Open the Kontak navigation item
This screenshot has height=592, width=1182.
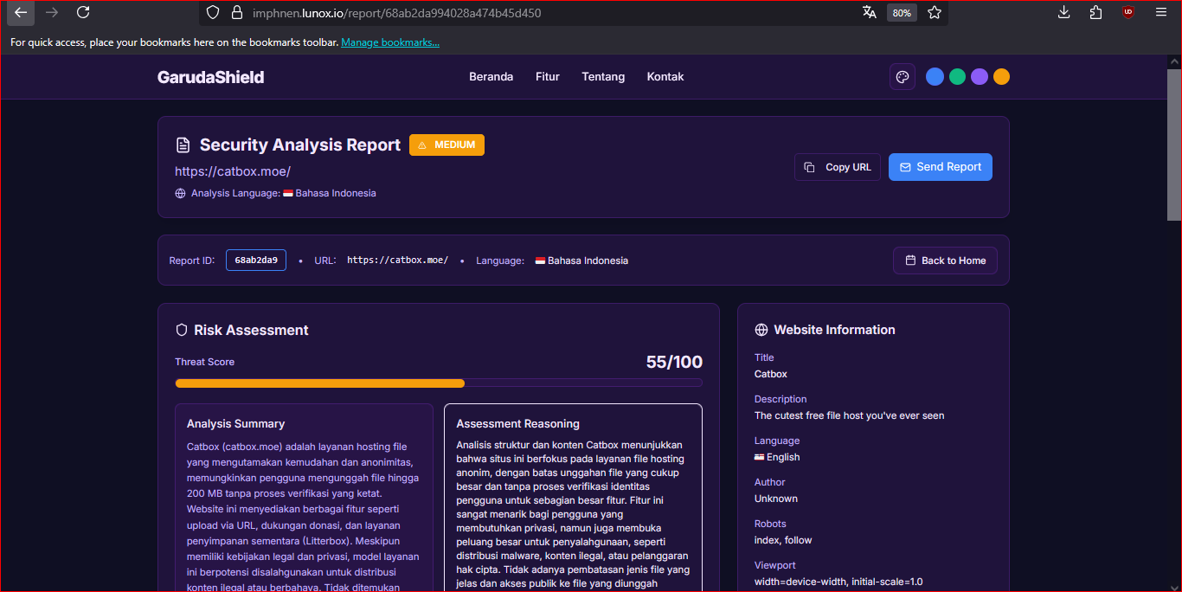tap(665, 77)
